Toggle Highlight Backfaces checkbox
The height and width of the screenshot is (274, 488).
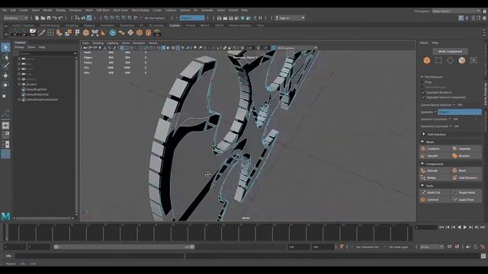[423, 93]
